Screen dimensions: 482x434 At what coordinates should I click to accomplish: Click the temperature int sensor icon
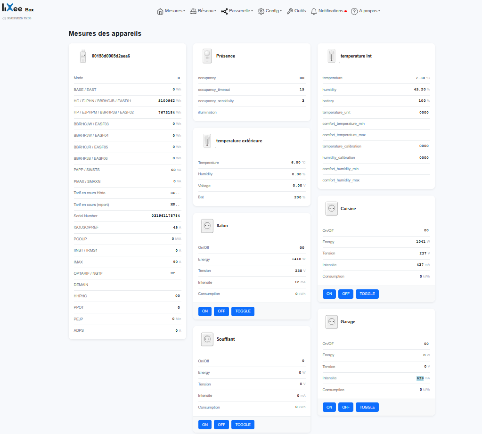coord(331,56)
